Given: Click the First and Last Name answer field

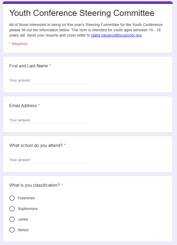Looking at the screenshot, I should 48,80.
